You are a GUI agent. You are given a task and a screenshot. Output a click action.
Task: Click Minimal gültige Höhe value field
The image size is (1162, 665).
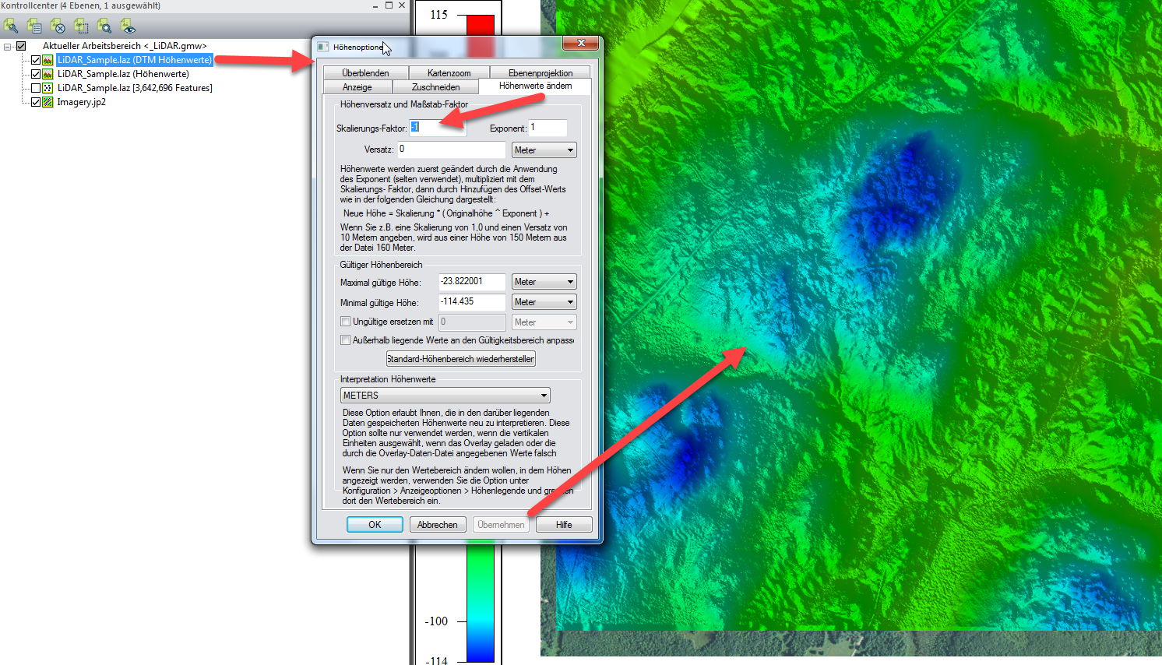472,302
